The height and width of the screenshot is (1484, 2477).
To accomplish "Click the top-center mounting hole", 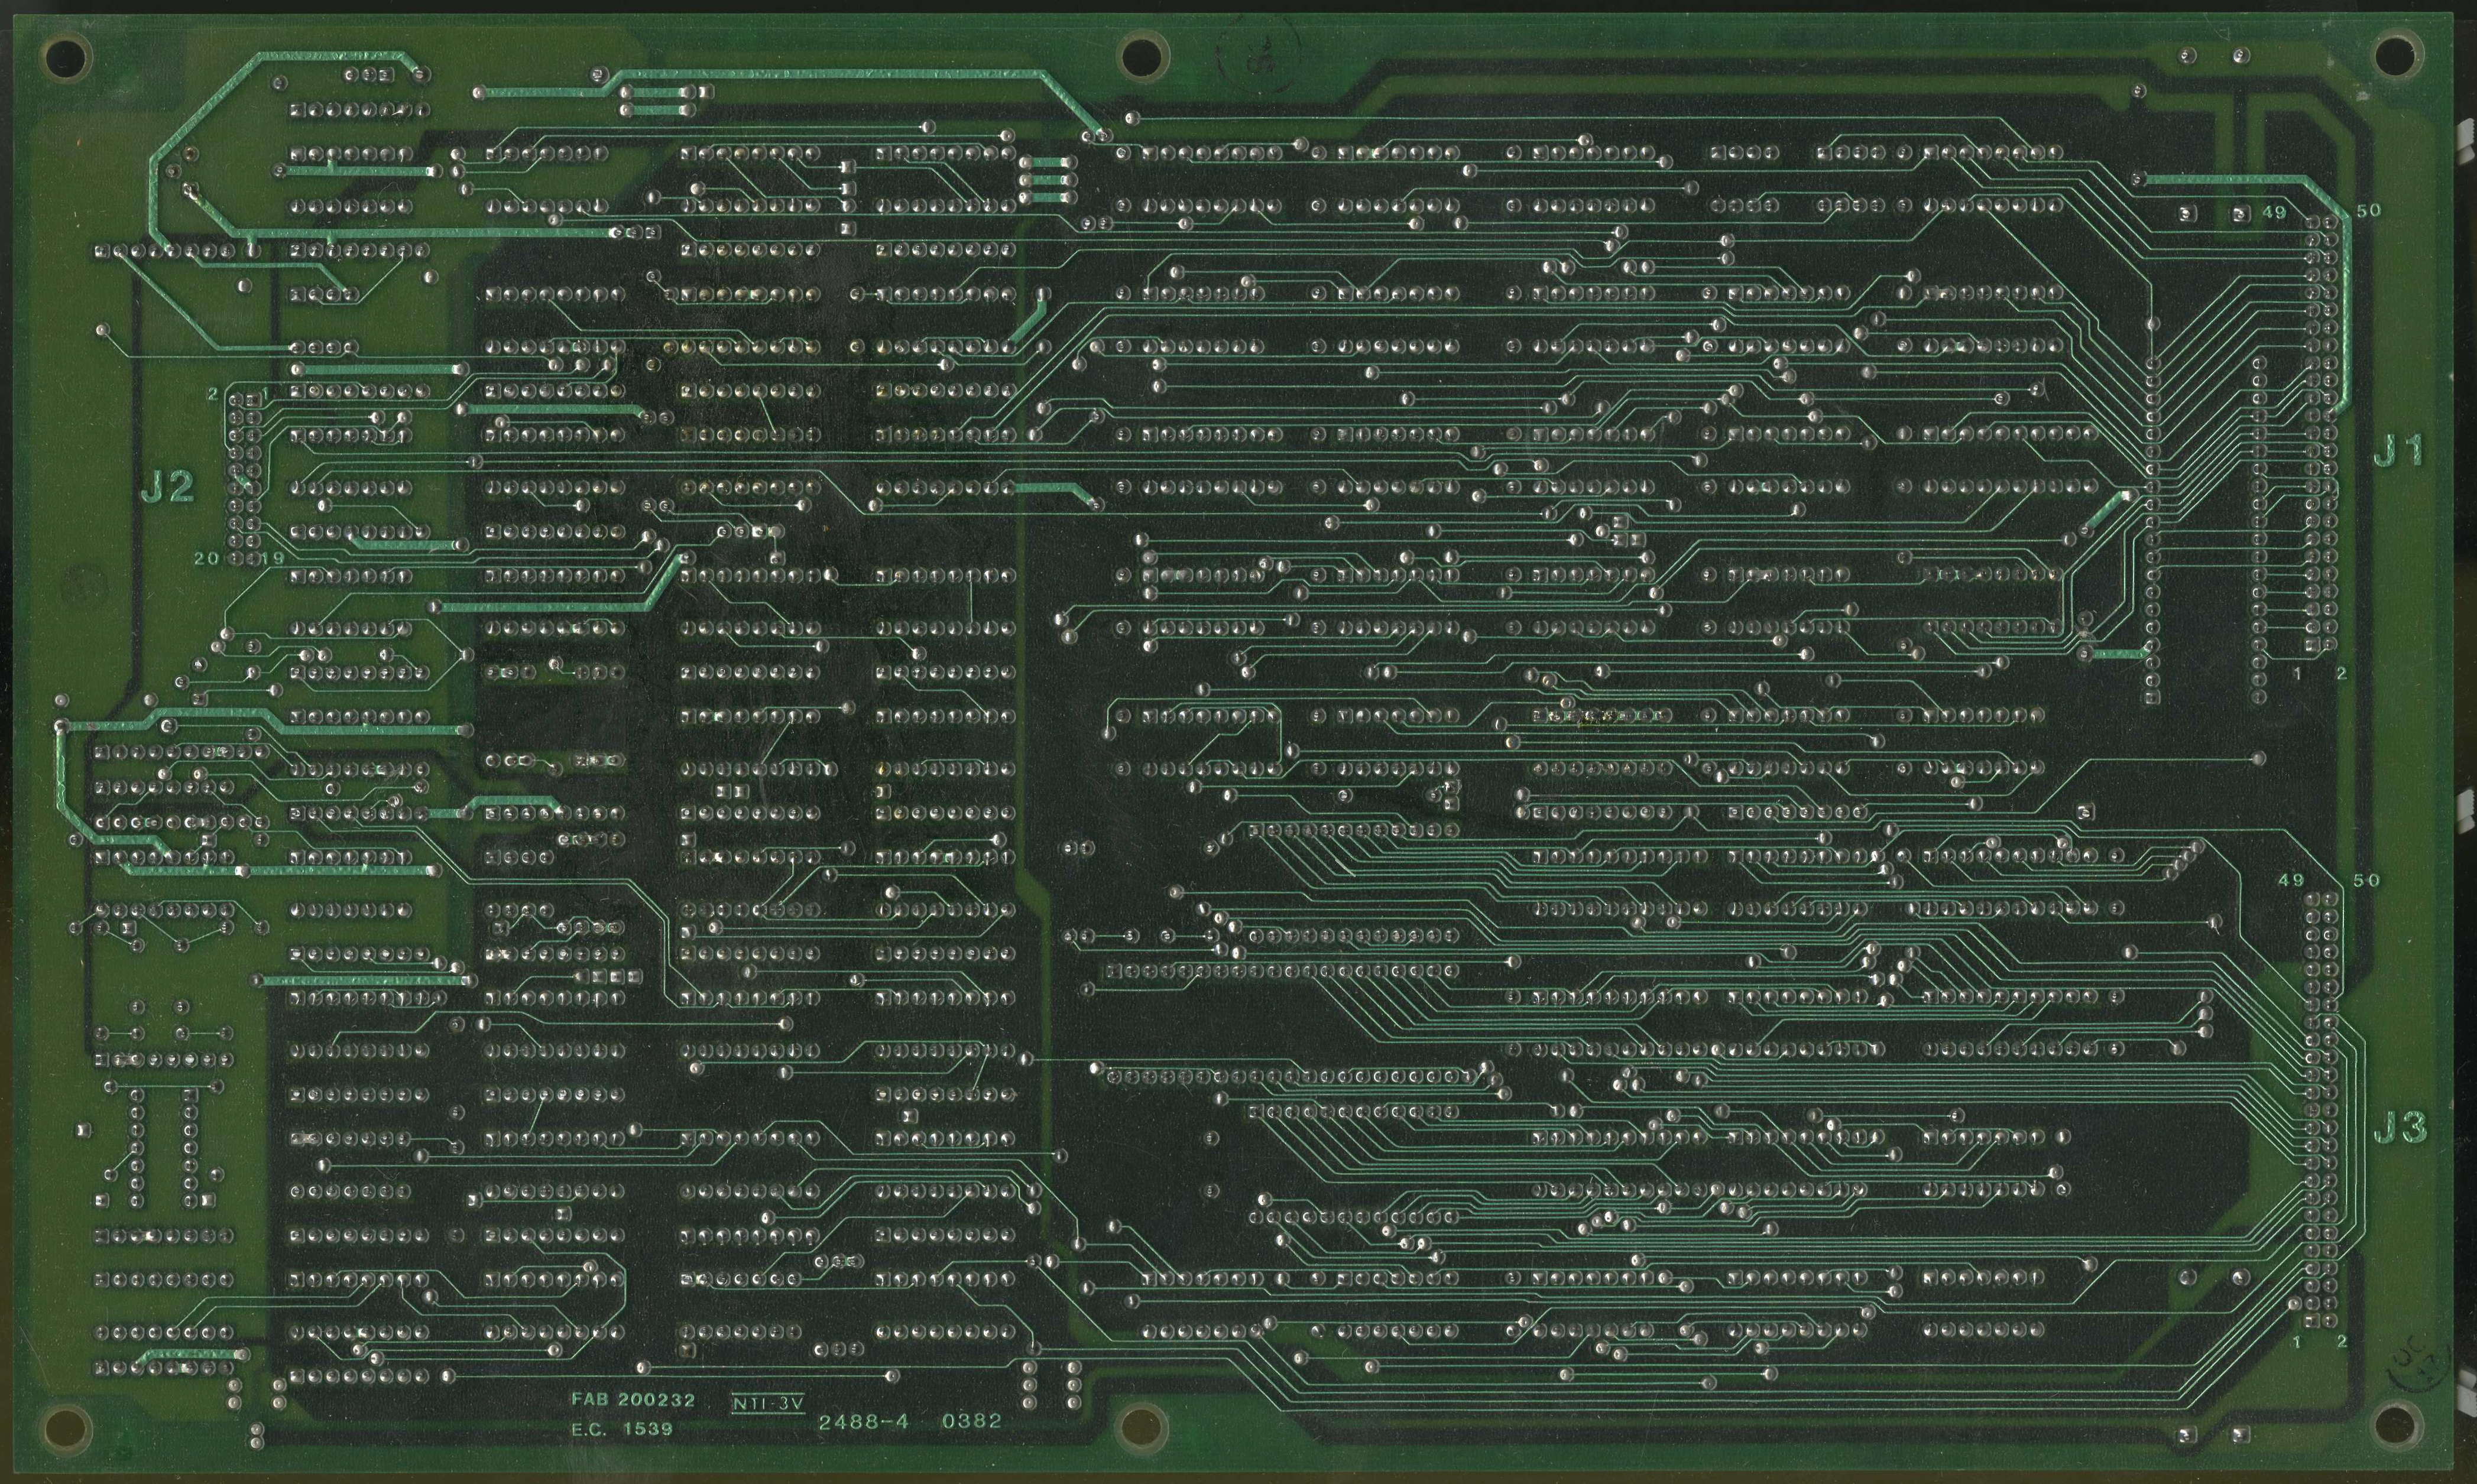I will (x=1142, y=57).
